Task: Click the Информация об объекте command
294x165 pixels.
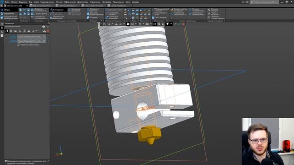Action: click(160, 10)
